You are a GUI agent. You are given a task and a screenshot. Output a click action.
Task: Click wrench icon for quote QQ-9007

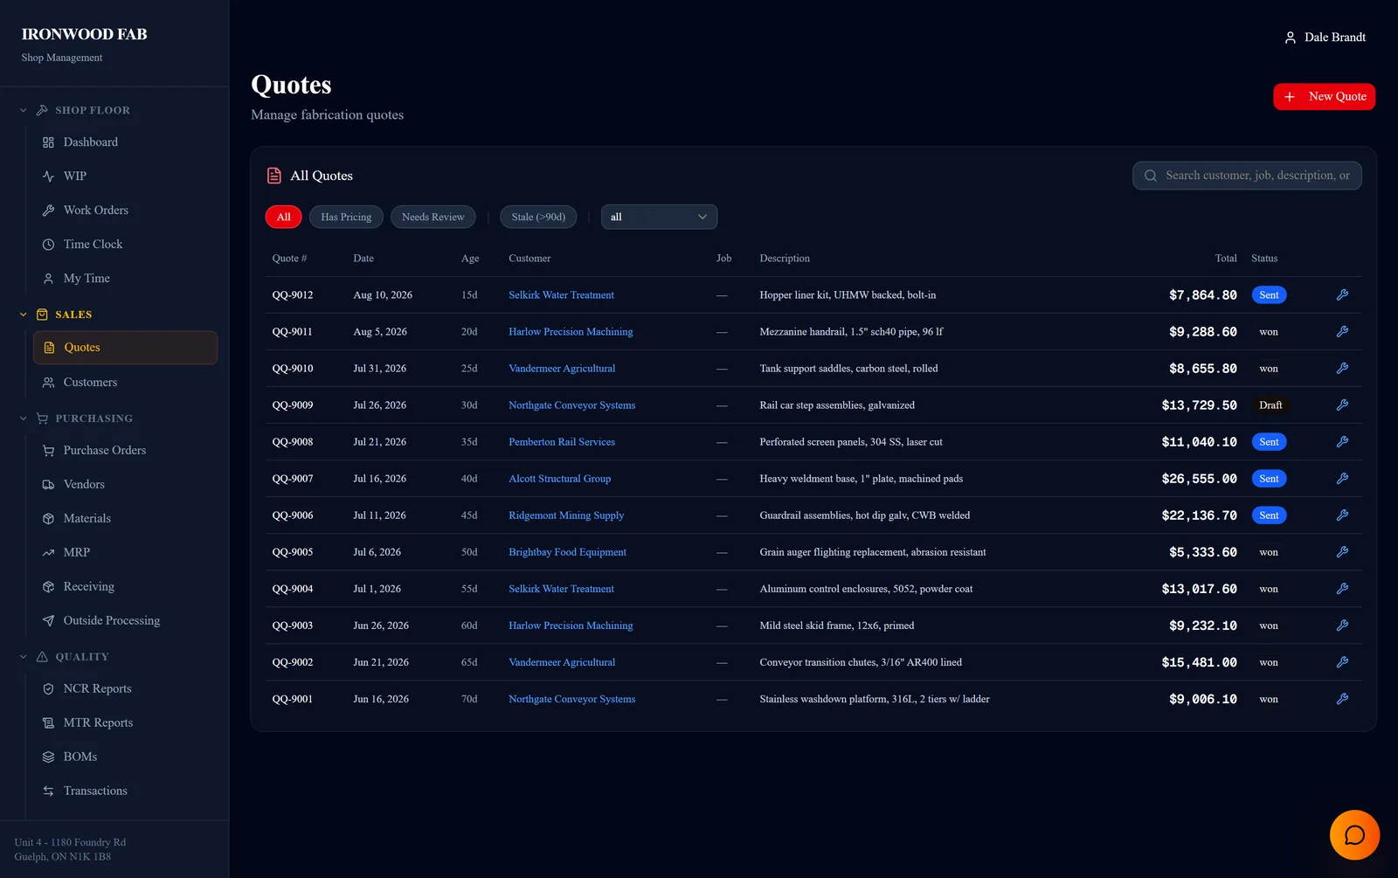1342,479
